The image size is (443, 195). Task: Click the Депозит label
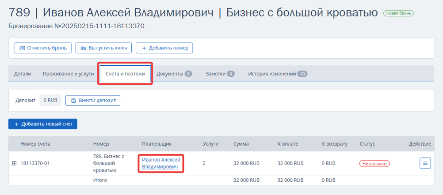tap(26, 100)
